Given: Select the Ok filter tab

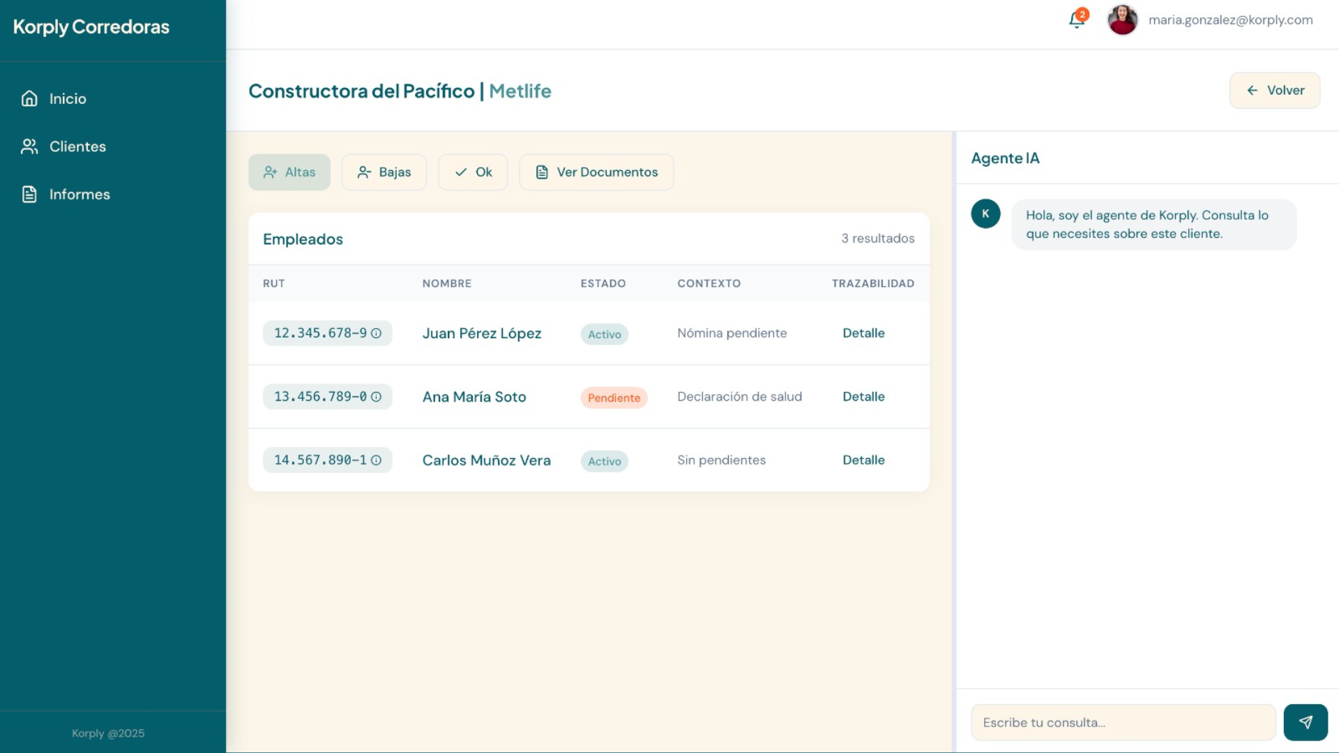Looking at the screenshot, I should tap(473, 172).
